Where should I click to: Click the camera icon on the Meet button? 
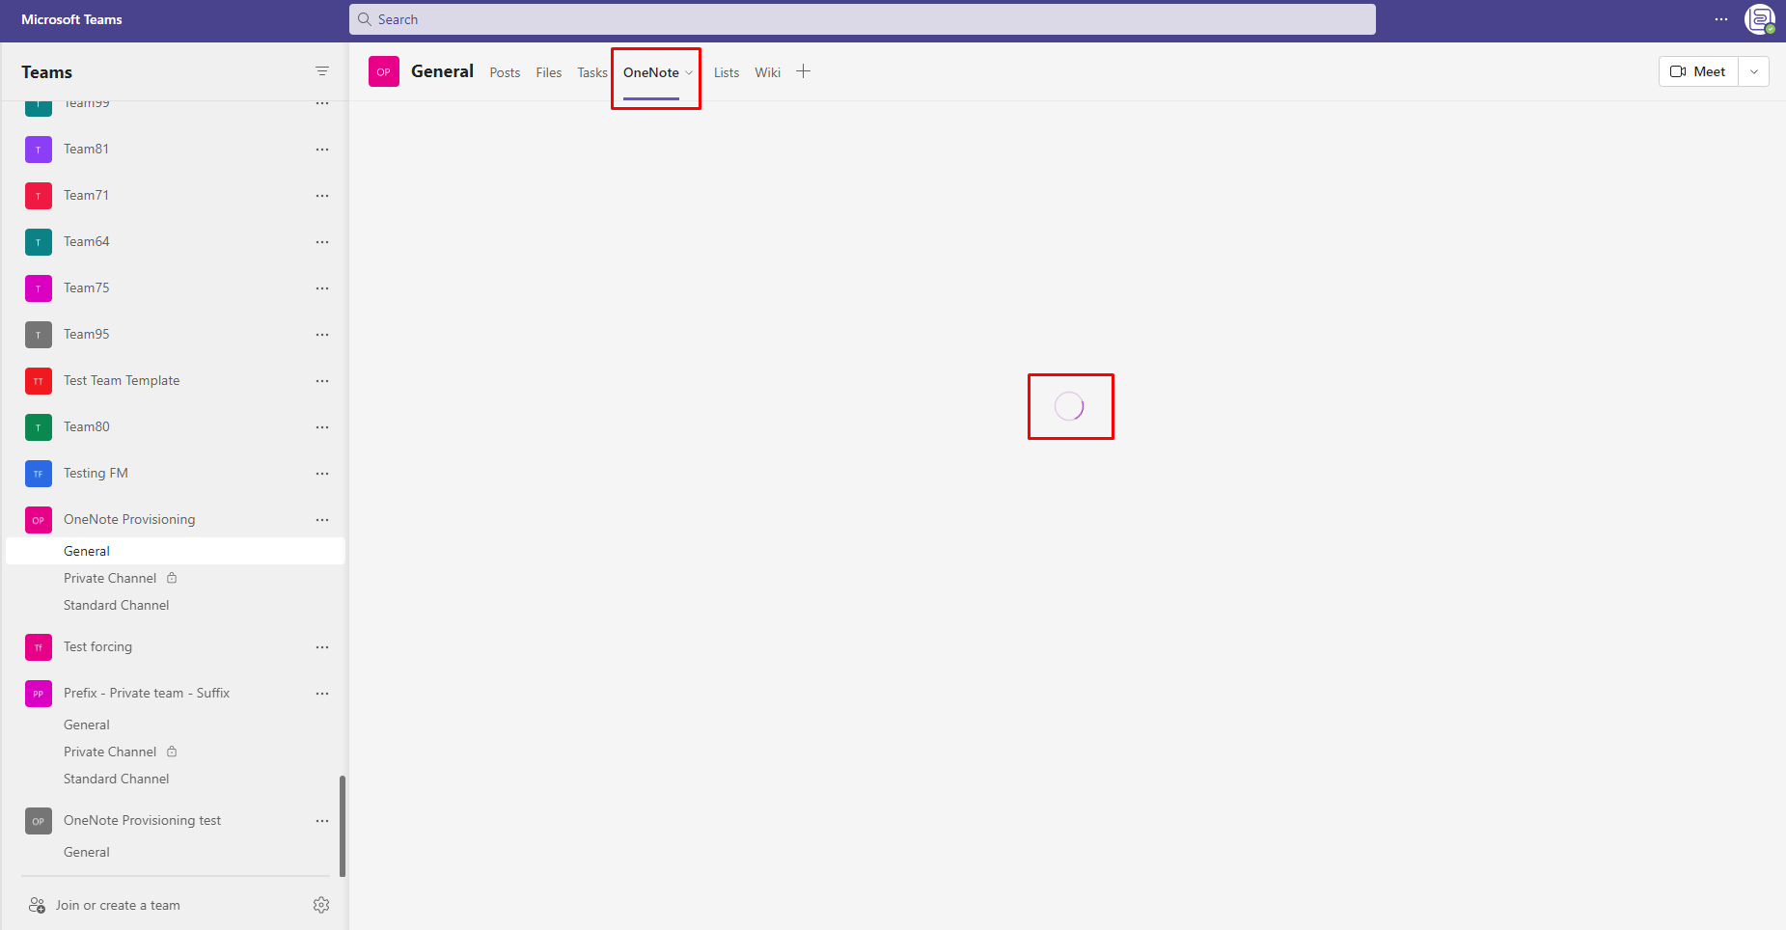click(x=1678, y=71)
